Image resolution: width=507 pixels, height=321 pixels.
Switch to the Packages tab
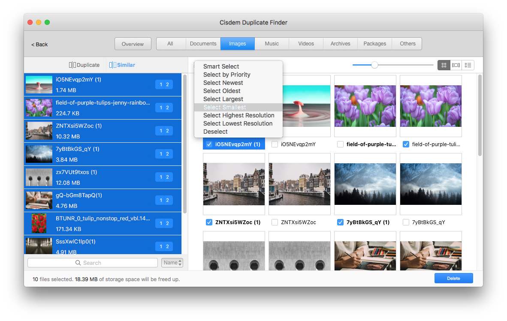point(374,44)
